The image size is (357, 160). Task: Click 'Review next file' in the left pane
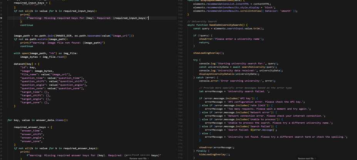[x=137, y=158]
